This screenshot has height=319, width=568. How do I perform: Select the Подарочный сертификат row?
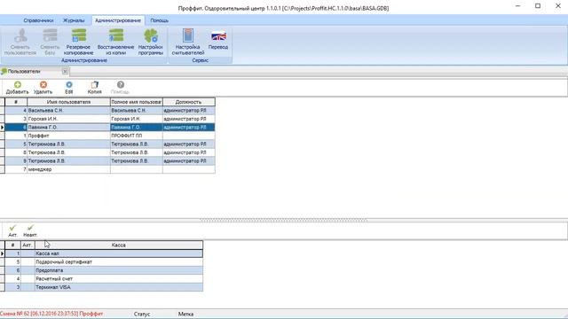pyautogui.click(x=104, y=262)
